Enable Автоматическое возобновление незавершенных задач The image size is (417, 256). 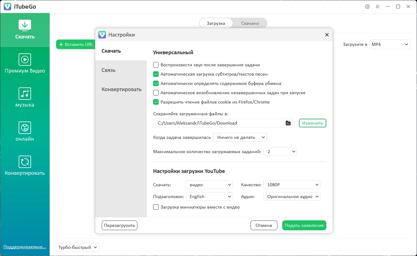[x=156, y=93]
